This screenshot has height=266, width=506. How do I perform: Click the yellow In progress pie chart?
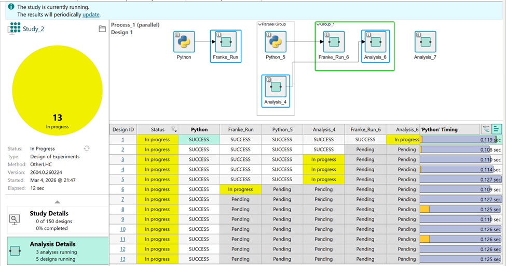click(x=58, y=91)
